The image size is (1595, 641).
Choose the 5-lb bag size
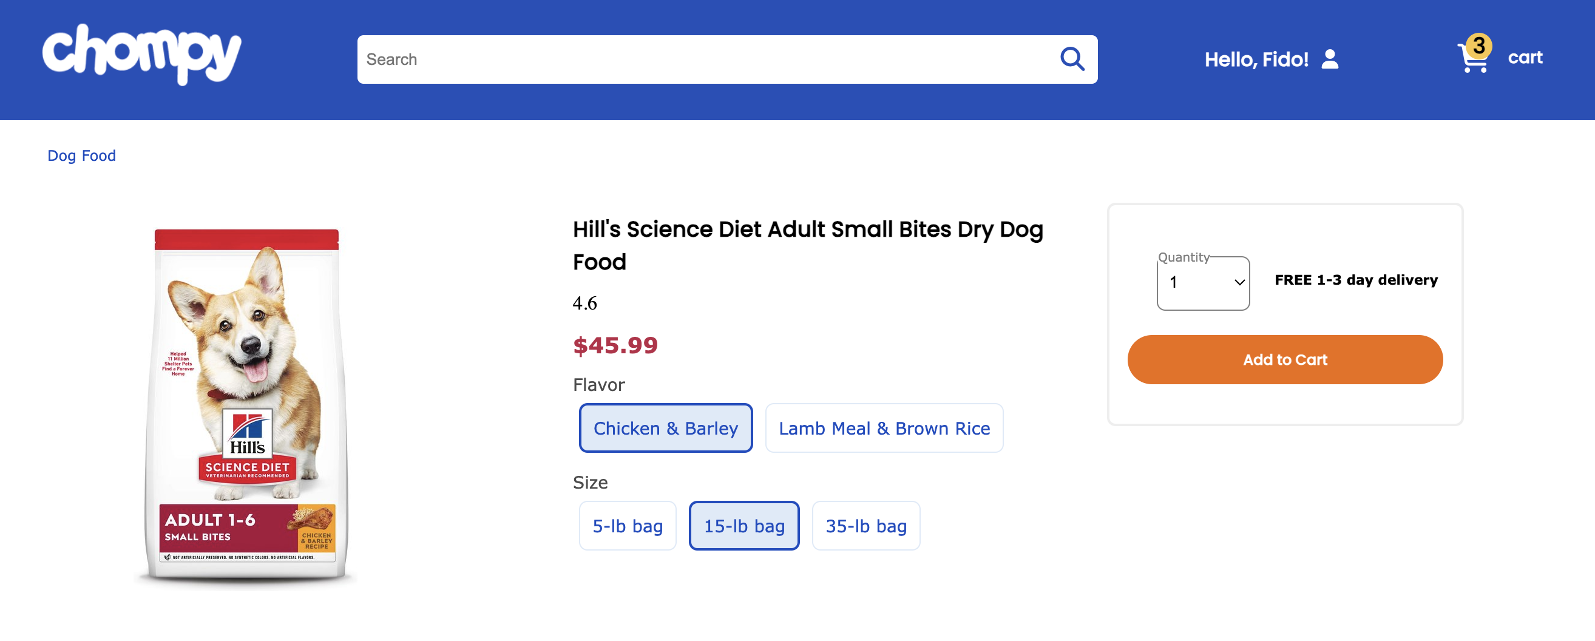[626, 526]
